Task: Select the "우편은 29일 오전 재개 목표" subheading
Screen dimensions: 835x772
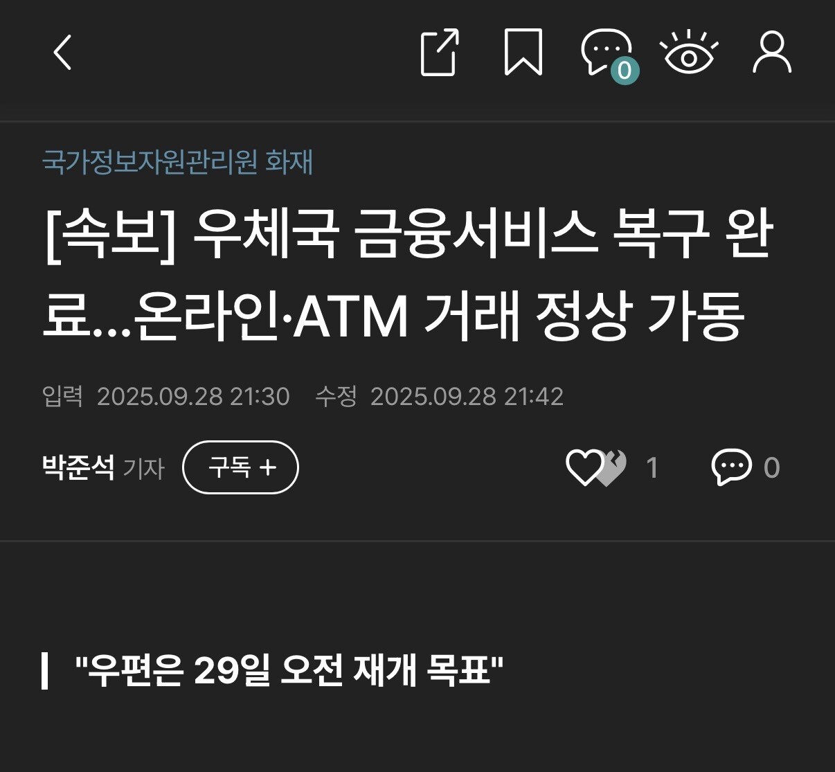Action: point(289,670)
